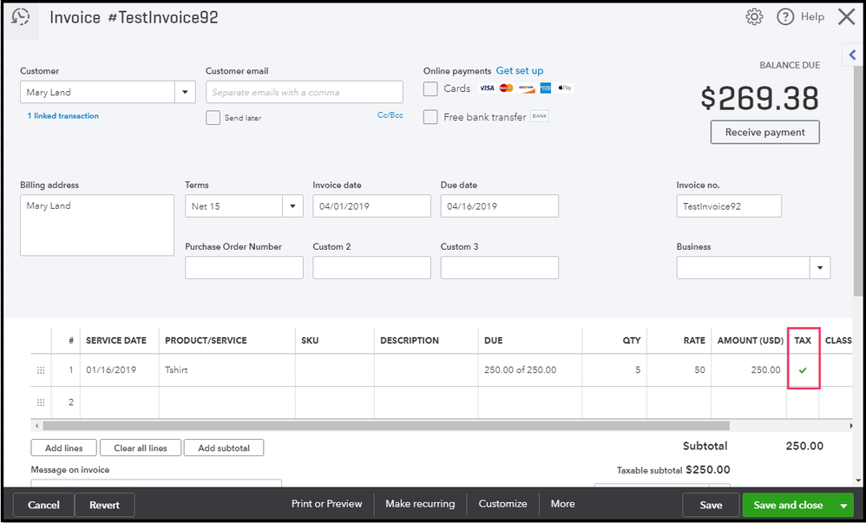Click the Help question mark icon
This screenshot has width=866, height=523.
coord(785,17)
